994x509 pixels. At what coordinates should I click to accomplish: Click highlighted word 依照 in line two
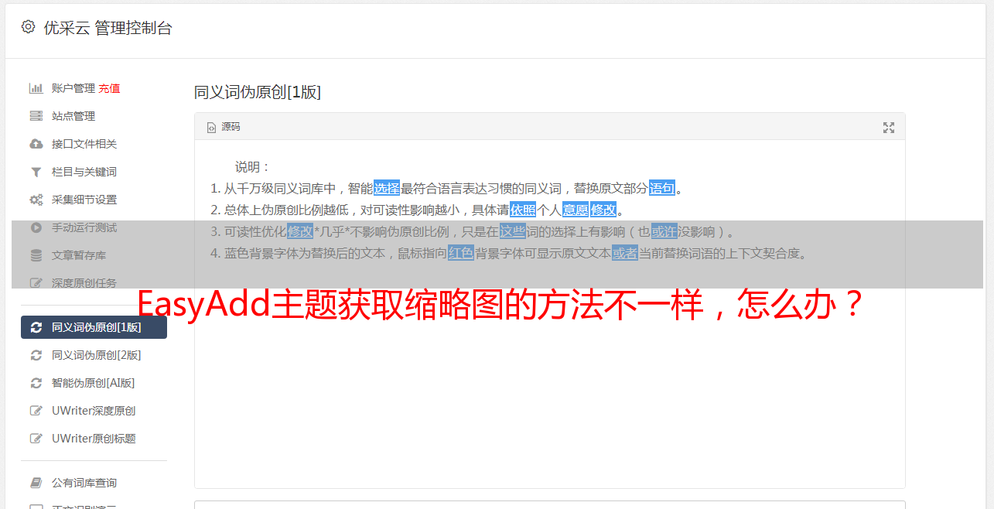523,210
